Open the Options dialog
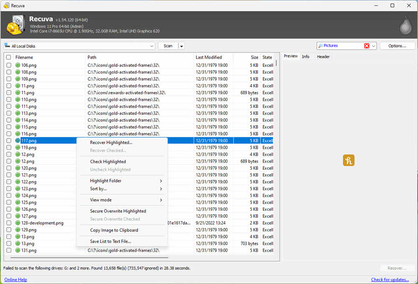 pyautogui.click(x=397, y=45)
